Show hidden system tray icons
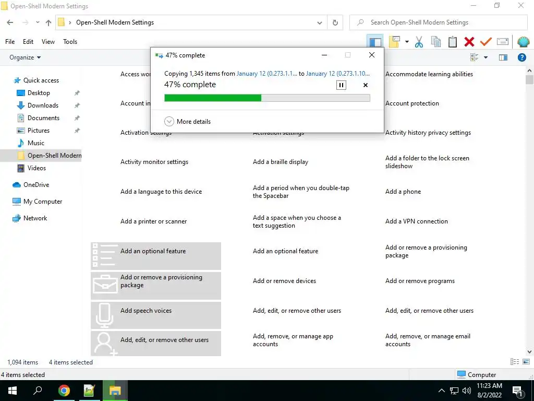Screen dimensions: 534x401 click(x=441, y=391)
